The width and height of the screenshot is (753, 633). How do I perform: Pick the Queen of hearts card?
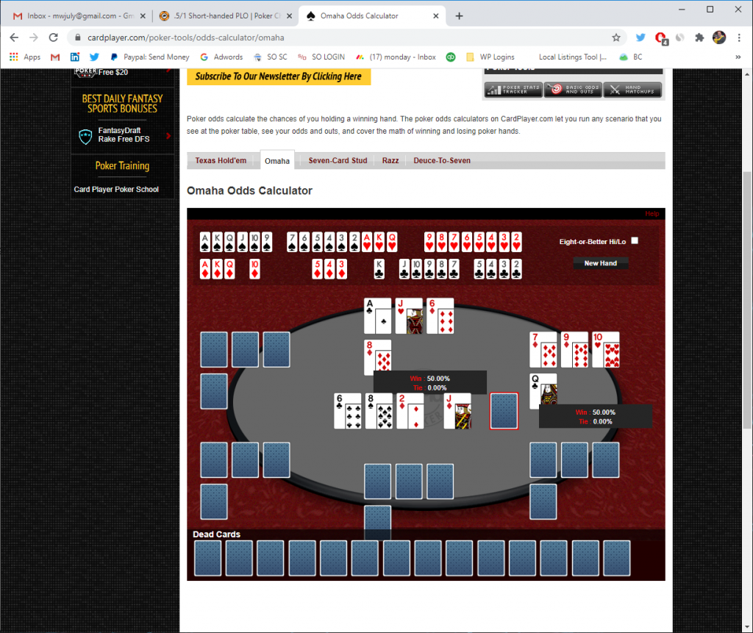pos(392,242)
